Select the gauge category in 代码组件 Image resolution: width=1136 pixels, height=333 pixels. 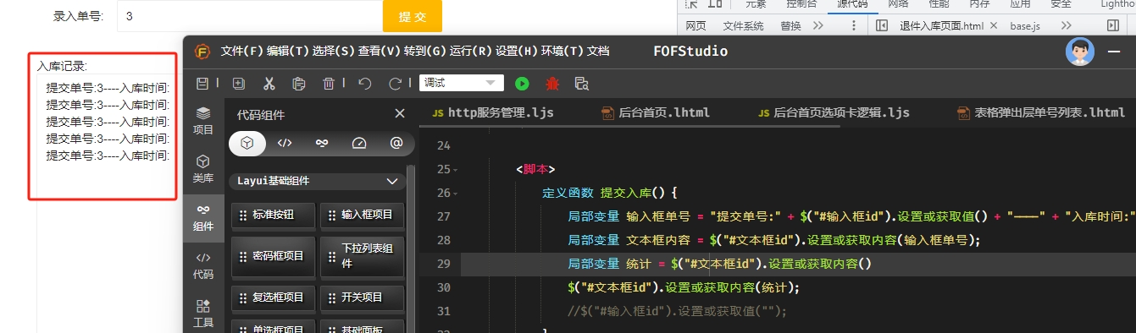(x=359, y=144)
